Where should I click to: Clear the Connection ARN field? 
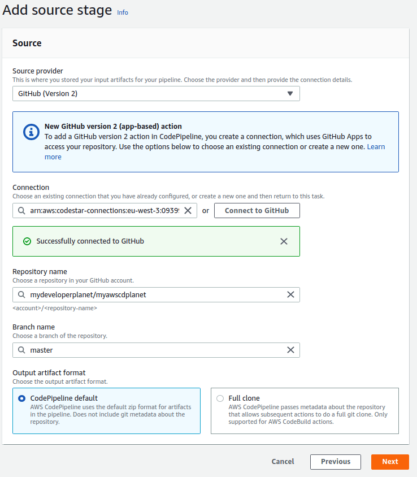tap(188, 211)
